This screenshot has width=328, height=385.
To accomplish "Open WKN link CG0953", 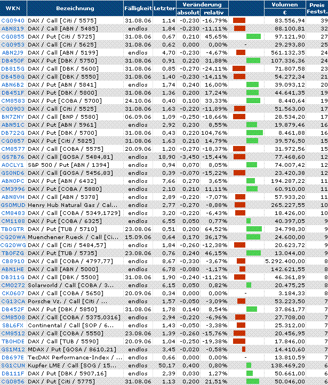I will 13,45.
